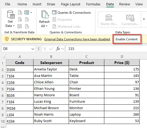Open the File tab
The width and height of the screenshot is (147, 128).
click(x=8, y=4)
